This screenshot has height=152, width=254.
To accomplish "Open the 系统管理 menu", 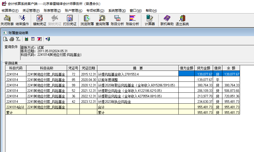I will pyautogui.click(x=117, y=11).
